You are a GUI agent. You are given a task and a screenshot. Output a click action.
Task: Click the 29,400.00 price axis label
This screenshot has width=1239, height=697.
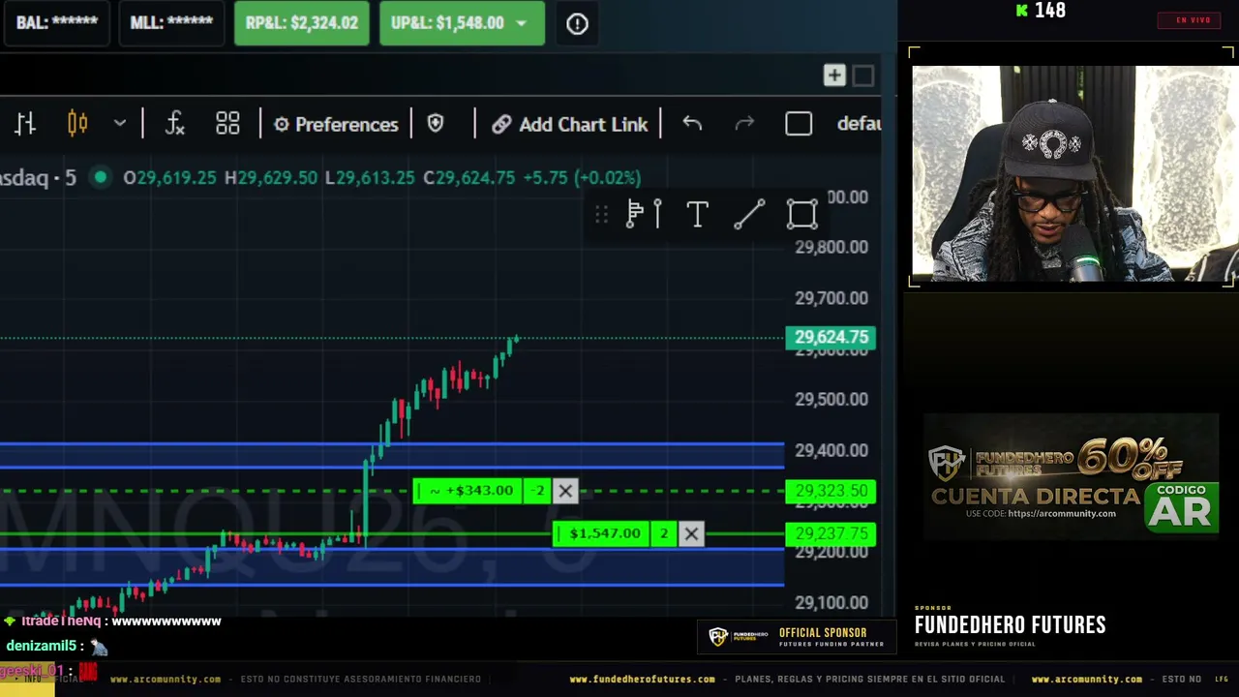[831, 450]
